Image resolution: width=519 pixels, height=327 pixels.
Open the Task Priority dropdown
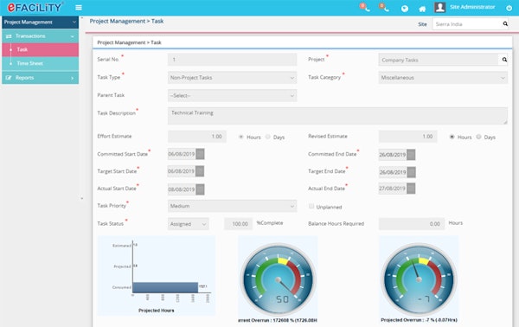pyautogui.click(x=233, y=206)
